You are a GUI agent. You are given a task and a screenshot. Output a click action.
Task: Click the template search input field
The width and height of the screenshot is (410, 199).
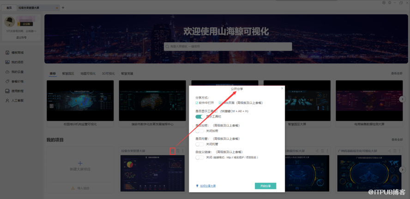tap(229, 47)
